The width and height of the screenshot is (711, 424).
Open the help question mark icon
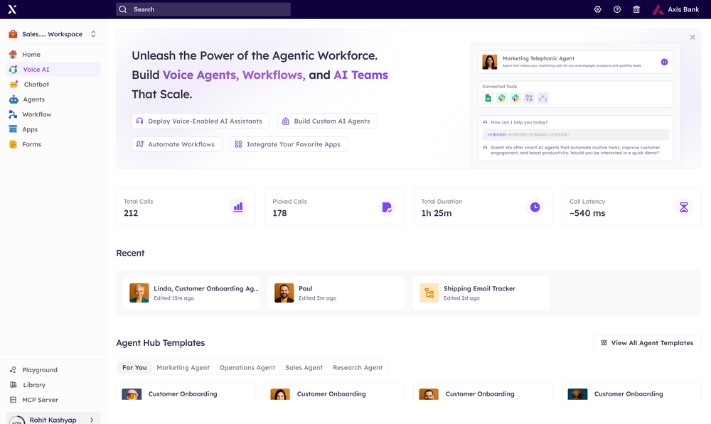(617, 9)
